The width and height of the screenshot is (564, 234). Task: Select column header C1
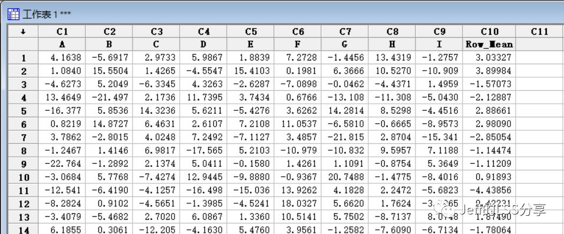coord(62,31)
